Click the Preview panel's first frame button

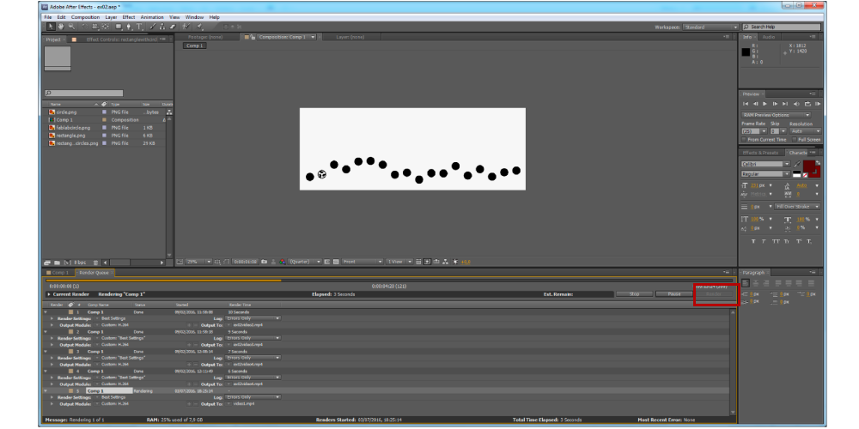(x=746, y=104)
